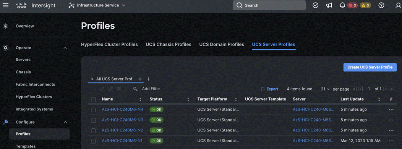This screenshot has width=402, height=149.
Task: Switch to HyperFlex Cluster Profiles tab
Action: point(109,44)
